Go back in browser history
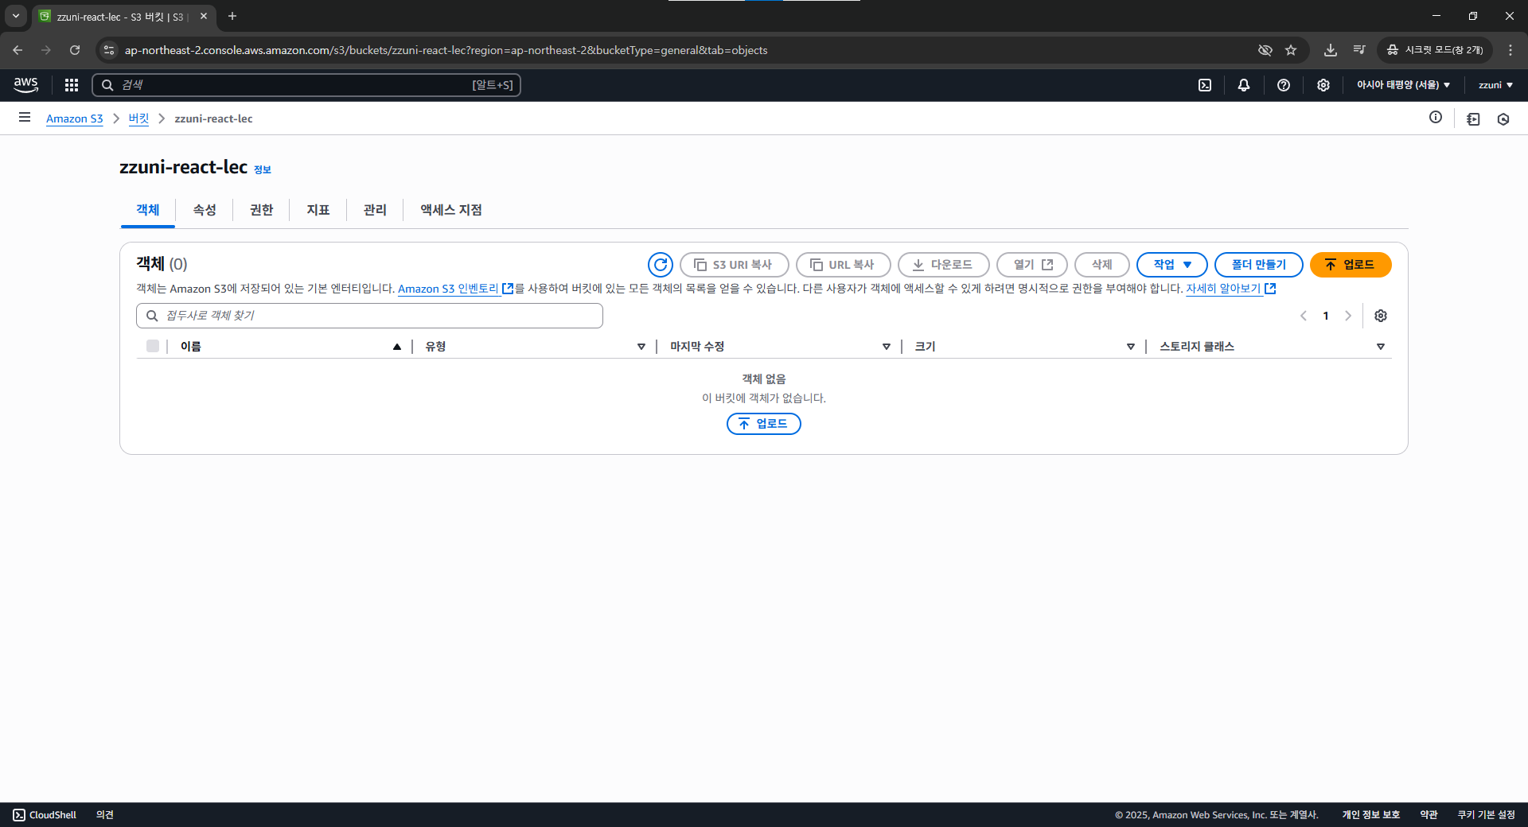The width and height of the screenshot is (1528, 827). (x=18, y=50)
